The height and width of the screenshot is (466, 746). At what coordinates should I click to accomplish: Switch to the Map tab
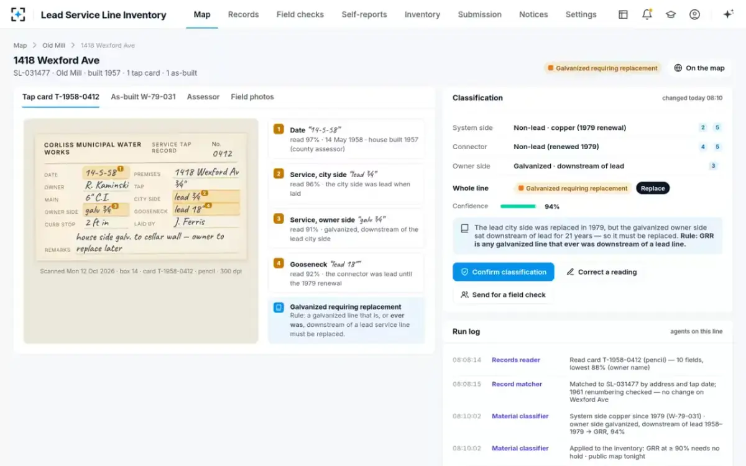[202, 14]
